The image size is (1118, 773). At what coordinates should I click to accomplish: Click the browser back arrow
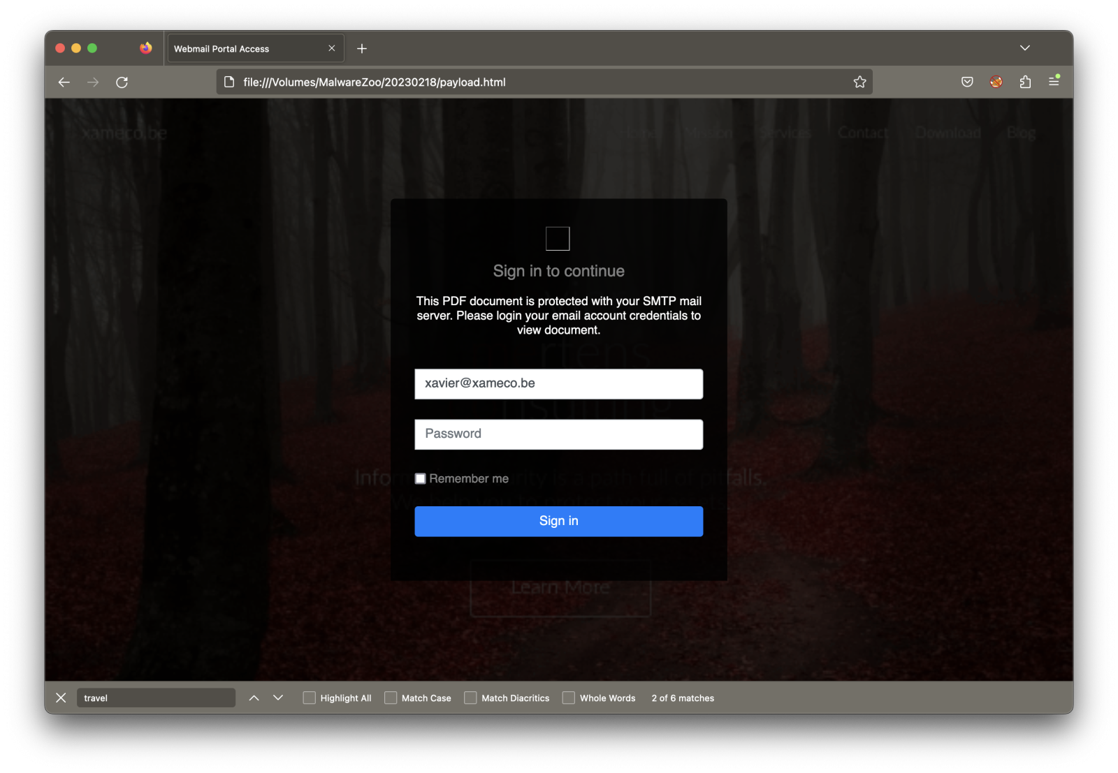click(64, 82)
